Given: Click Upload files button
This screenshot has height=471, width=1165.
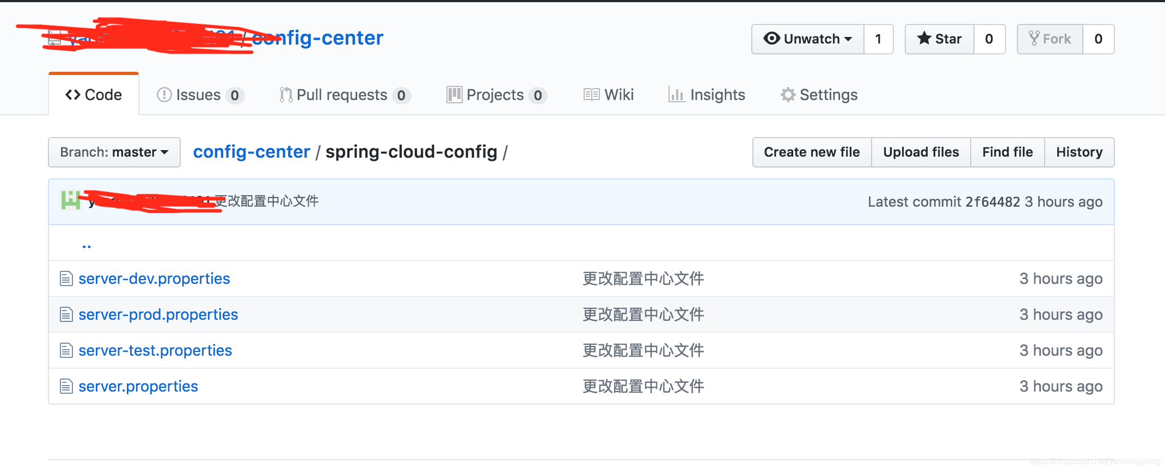Looking at the screenshot, I should (921, 152).
